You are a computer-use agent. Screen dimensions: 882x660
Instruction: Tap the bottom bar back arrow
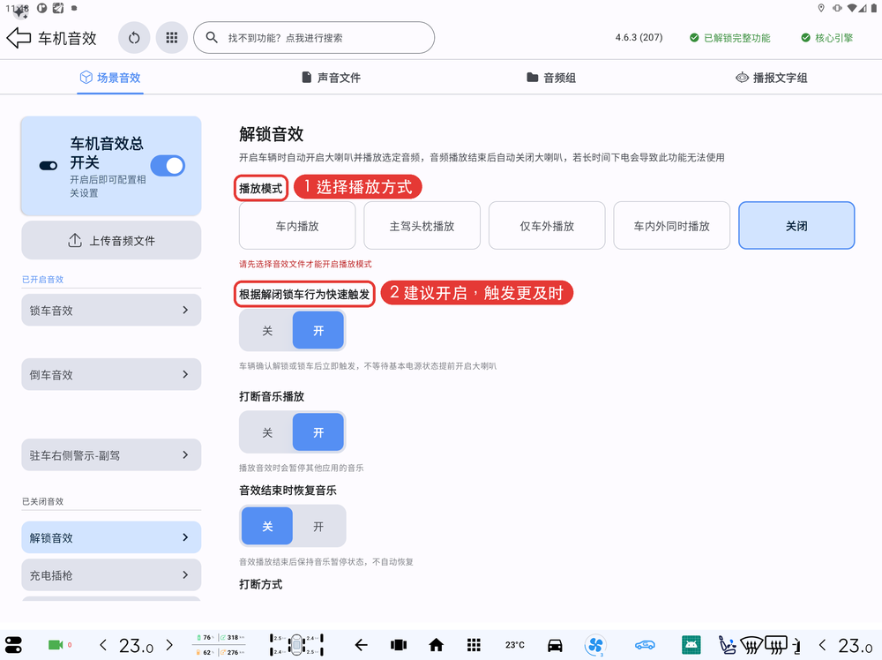(361, 645)
